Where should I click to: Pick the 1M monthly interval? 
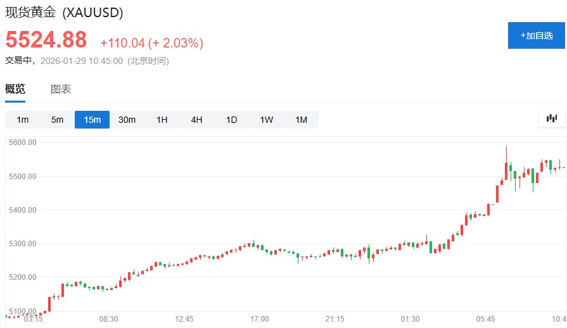(301, 120)
